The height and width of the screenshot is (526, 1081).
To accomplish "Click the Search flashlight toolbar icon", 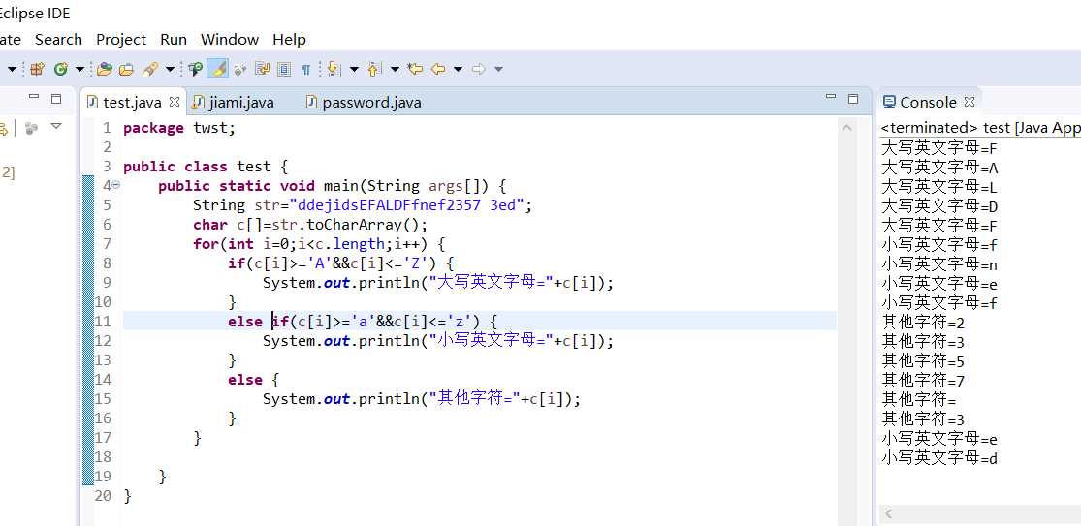I will 150,69.
